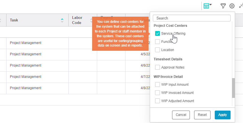This screenshot has width=243, height=123.
Task: Click the column list scrollbar thumb
Action: pos(233,88)
